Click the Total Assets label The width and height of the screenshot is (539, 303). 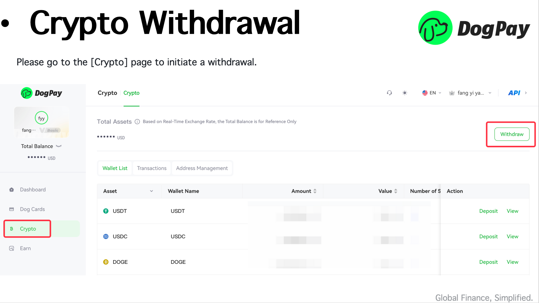click(114, 122)
